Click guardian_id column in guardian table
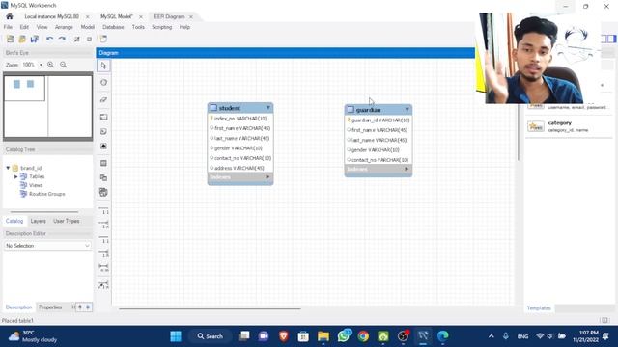Viewport: 618px width, 347px height. pos(378,120)
